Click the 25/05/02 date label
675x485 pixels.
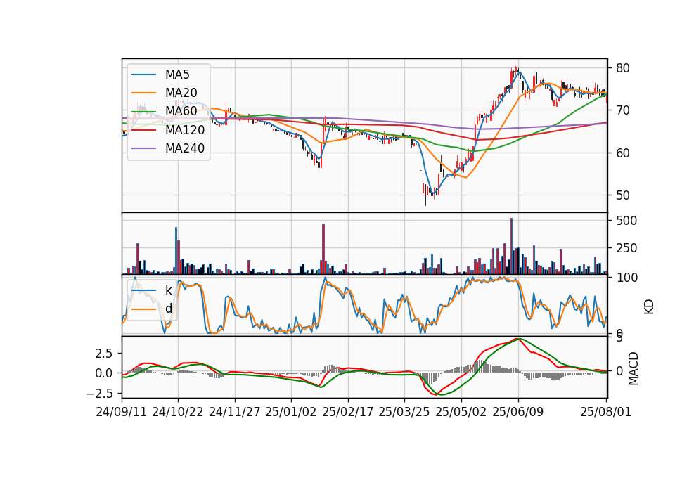(x=461, y=412)
